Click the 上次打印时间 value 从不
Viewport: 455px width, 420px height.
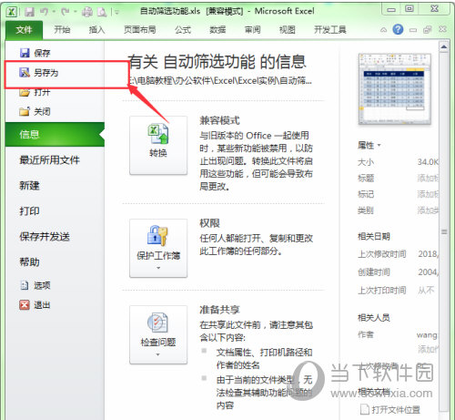426,290
